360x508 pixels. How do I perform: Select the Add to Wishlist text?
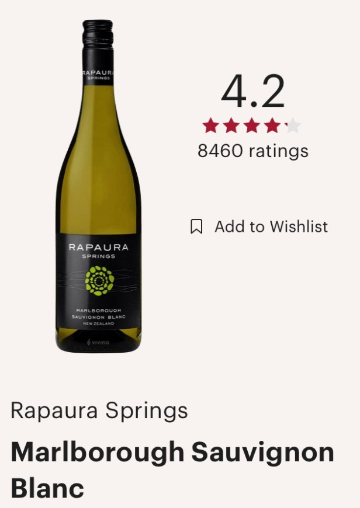(x=271, y=227)
